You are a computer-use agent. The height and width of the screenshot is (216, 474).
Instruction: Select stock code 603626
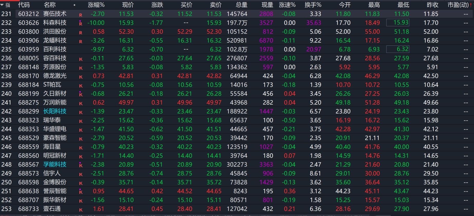29,23
